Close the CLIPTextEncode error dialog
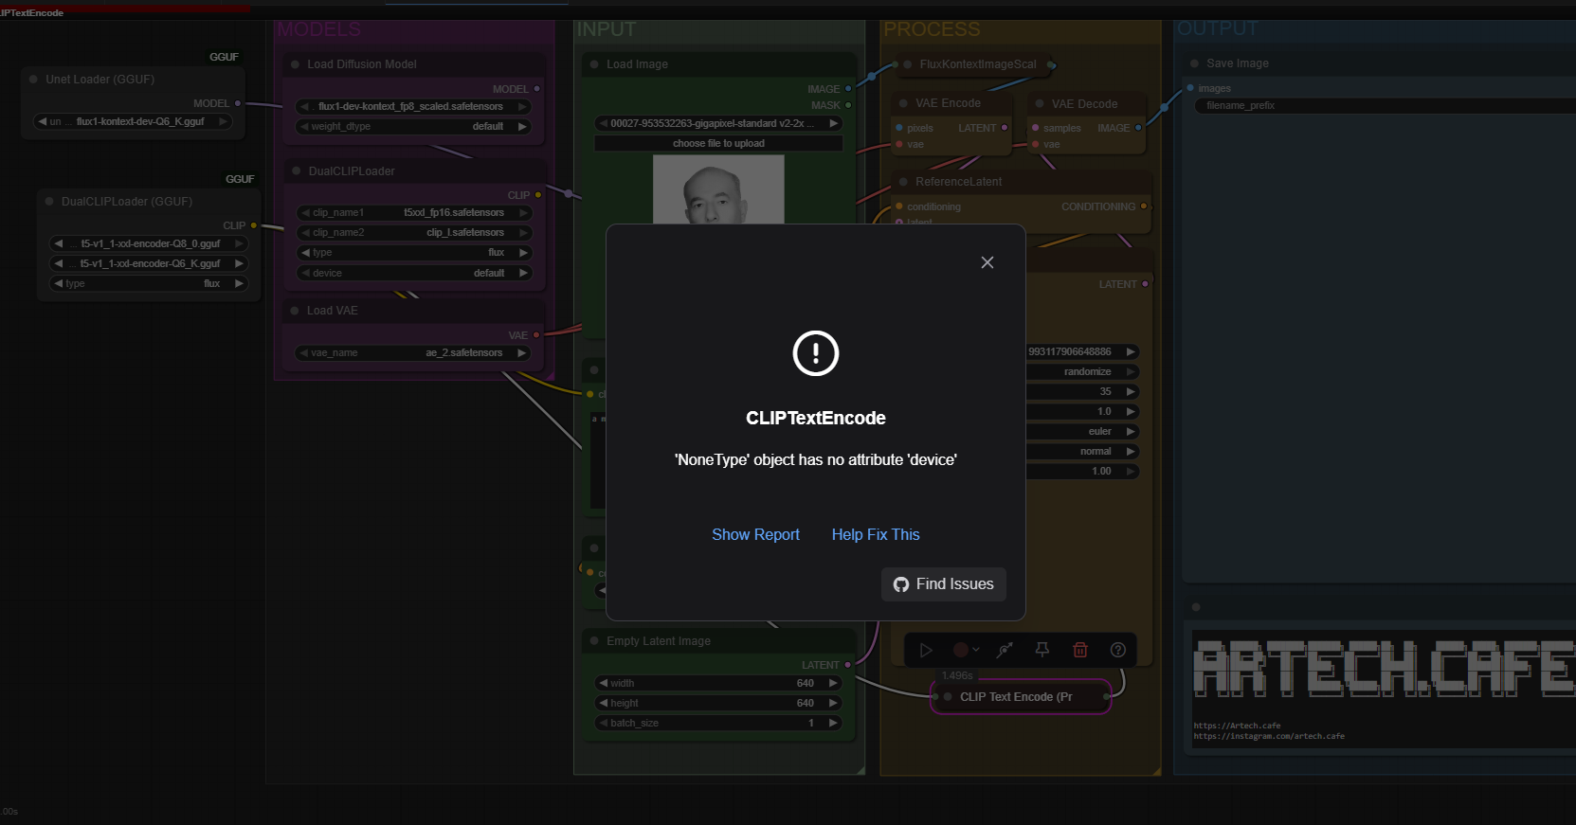This screenshot has width=1576, height=825. point(987,262)
